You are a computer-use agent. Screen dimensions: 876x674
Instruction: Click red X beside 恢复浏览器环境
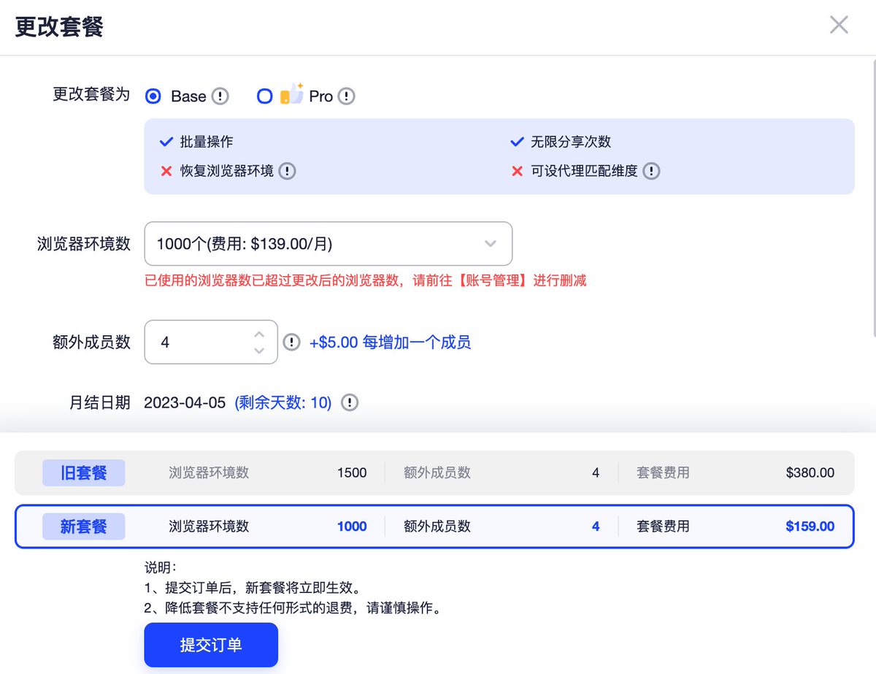click(x=166, y=172)
